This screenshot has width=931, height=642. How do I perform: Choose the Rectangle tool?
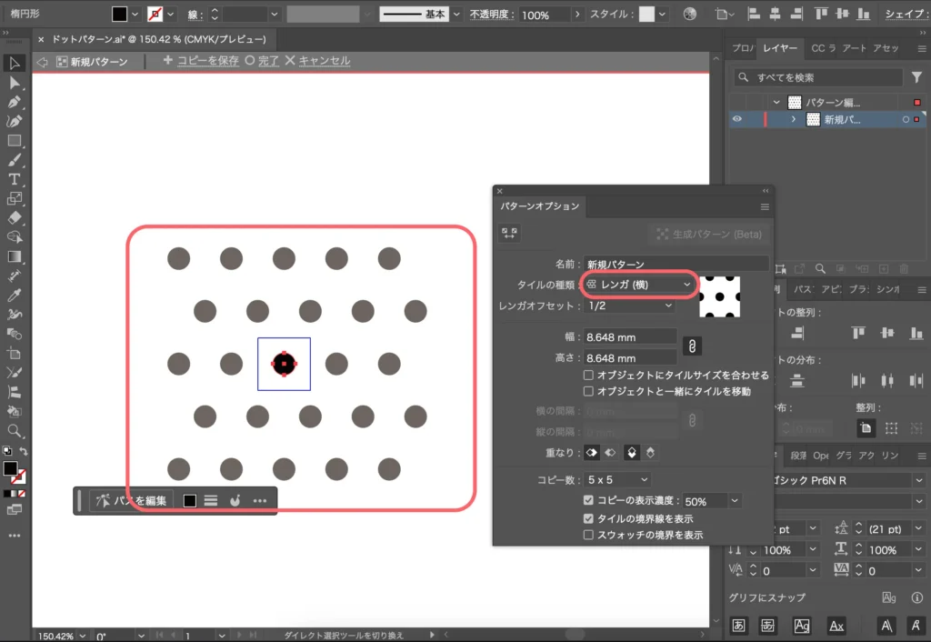(15, 141)
